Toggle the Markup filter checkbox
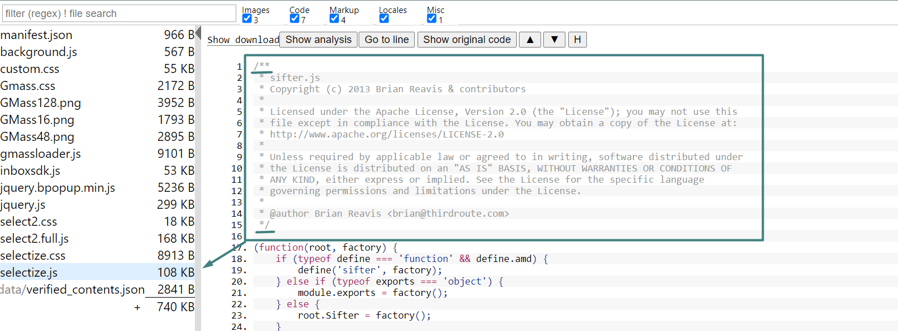Screen dimensions: 898x331 click(334, 19)
